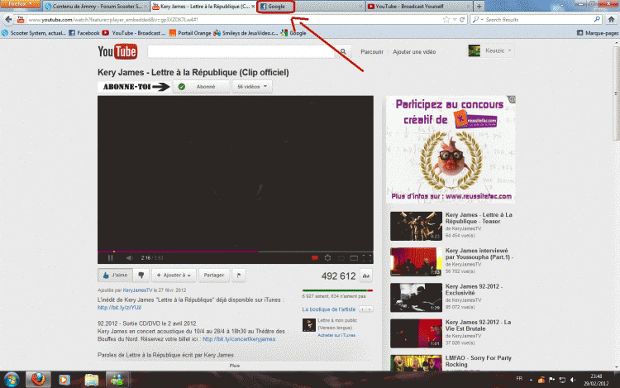This screenshot has width=620, height=388.
Task: Go to Firefox home page icon
Action: click(x=611, y=19)
